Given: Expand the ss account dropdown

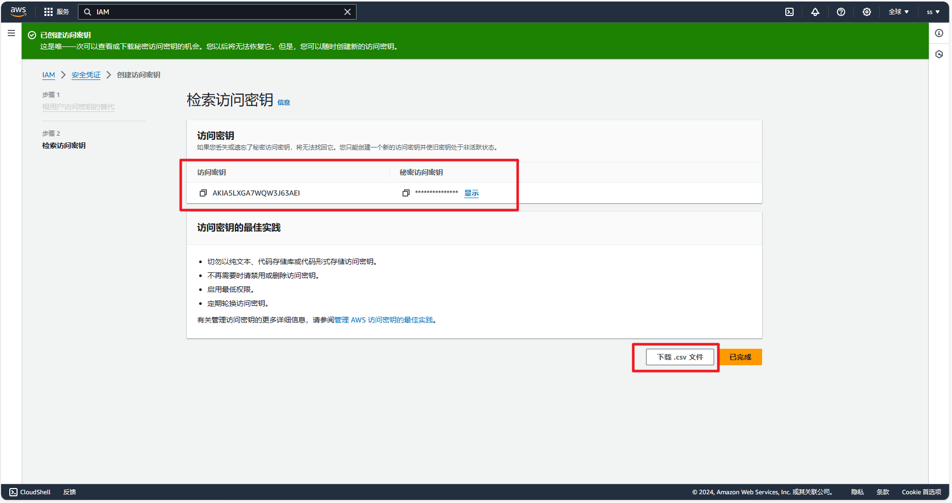Looking at the screenshot, I should coord(933,12).
